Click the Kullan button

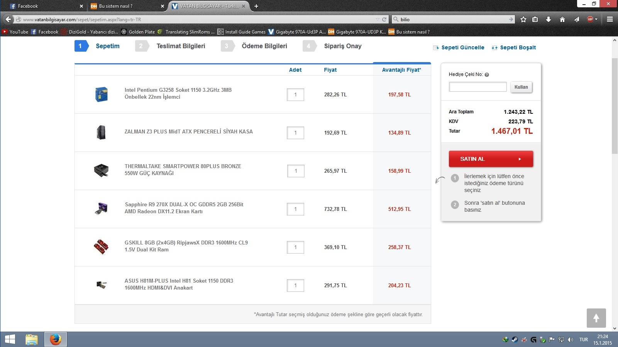point(521,87)
